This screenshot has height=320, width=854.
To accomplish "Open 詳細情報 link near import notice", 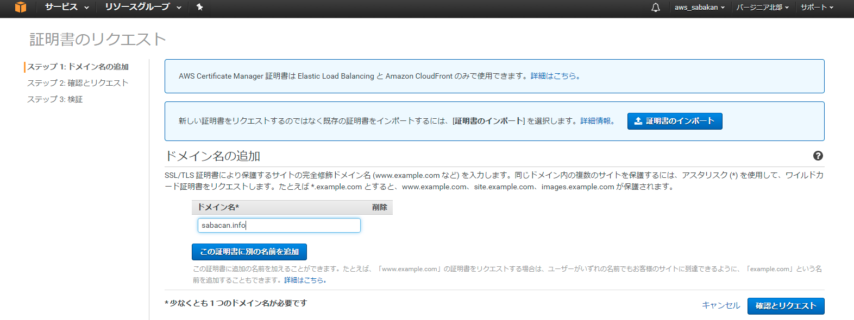I will [x=598, y=121].
